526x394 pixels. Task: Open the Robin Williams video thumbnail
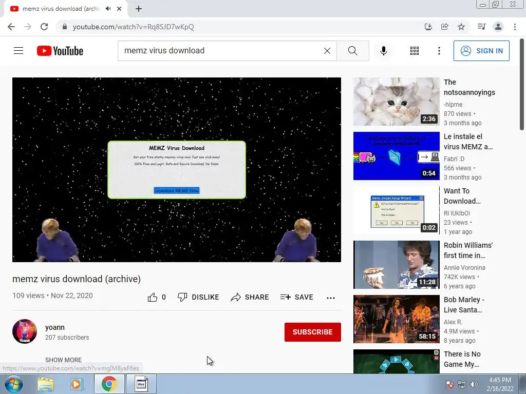pyautogui.click(x=396, y=265)
